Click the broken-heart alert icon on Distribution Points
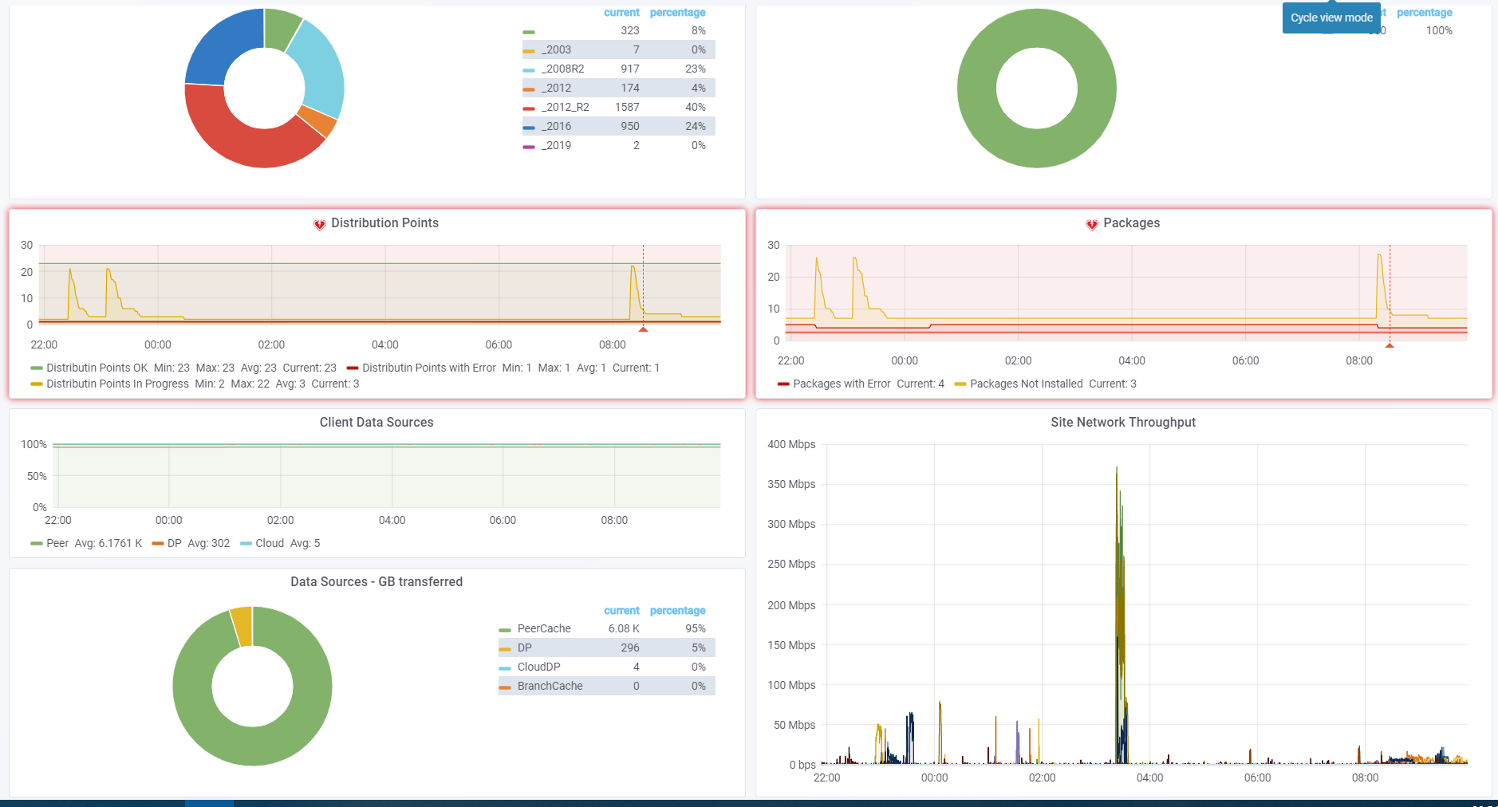The image size is (1498, 807). click(319, 224)
